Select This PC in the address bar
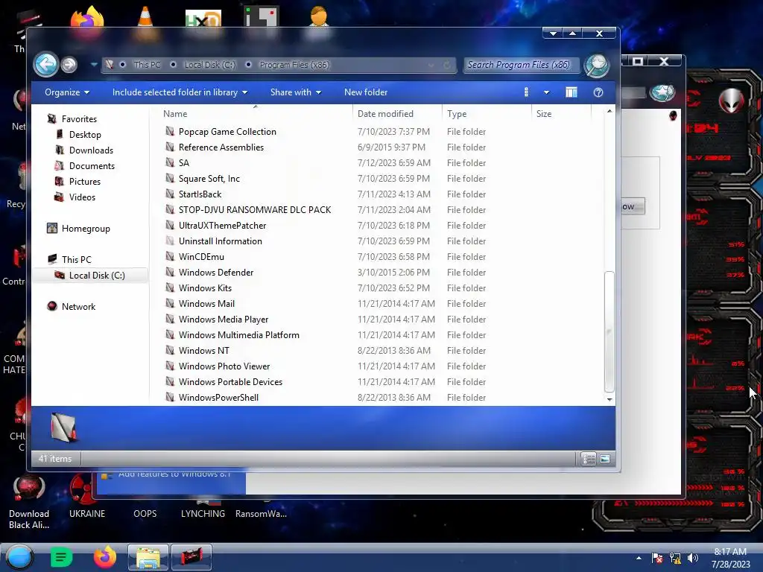763x572 pixels. point(147,65)
